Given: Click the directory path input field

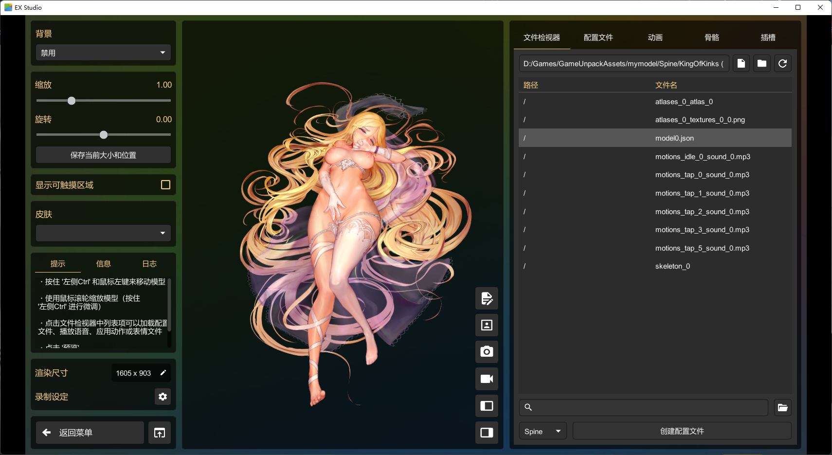Looking at the screenshot, I should point(624,63).
